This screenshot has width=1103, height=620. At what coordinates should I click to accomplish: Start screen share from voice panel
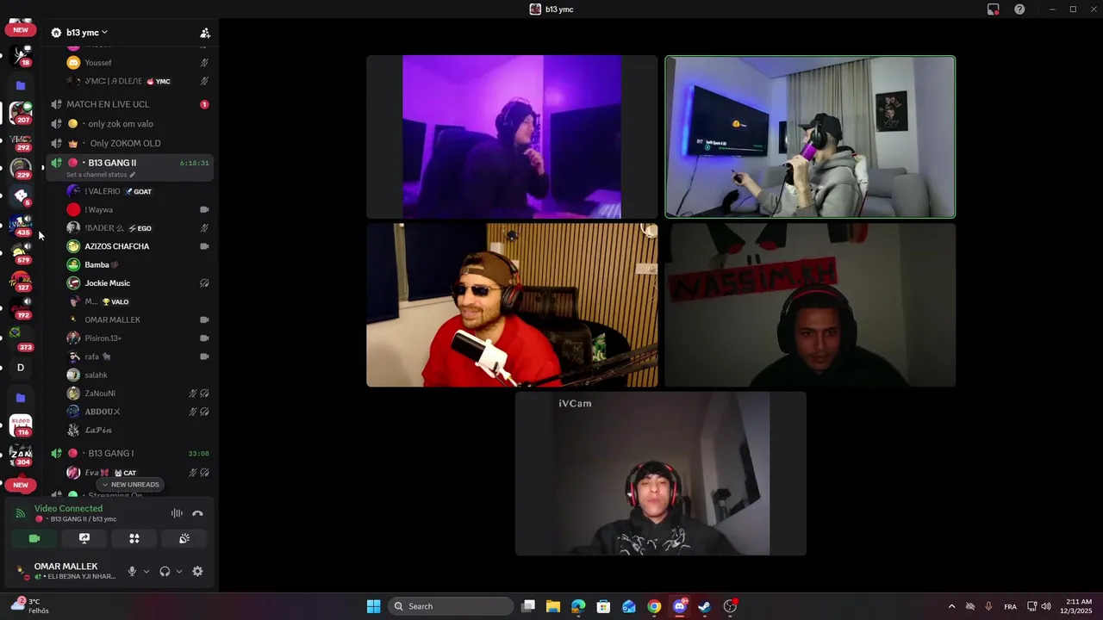[84, 538]
